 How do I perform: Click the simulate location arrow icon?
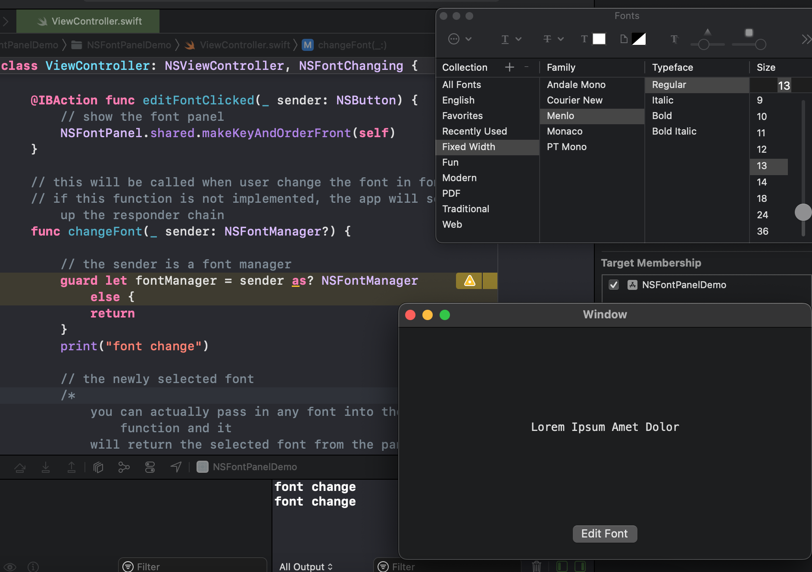point(176,467)
